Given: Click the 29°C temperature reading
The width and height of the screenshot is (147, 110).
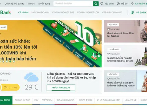Looking at the screenshot, I should (32, 87).
